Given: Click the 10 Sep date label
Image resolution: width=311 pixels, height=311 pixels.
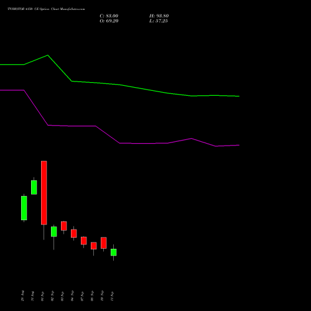Looking at the screenshot, I should tap(102, 295).
